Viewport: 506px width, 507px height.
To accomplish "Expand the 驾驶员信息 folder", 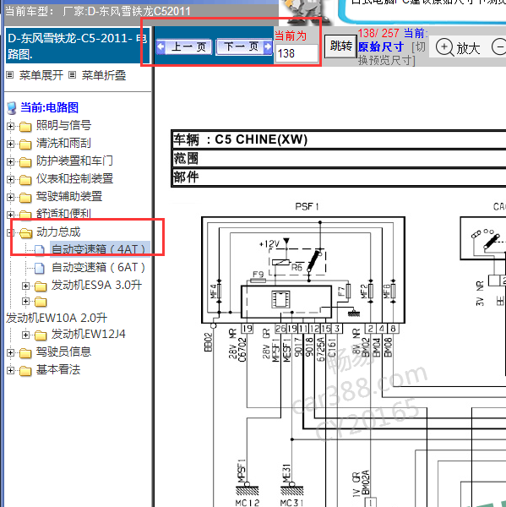I will coord(10,352).
